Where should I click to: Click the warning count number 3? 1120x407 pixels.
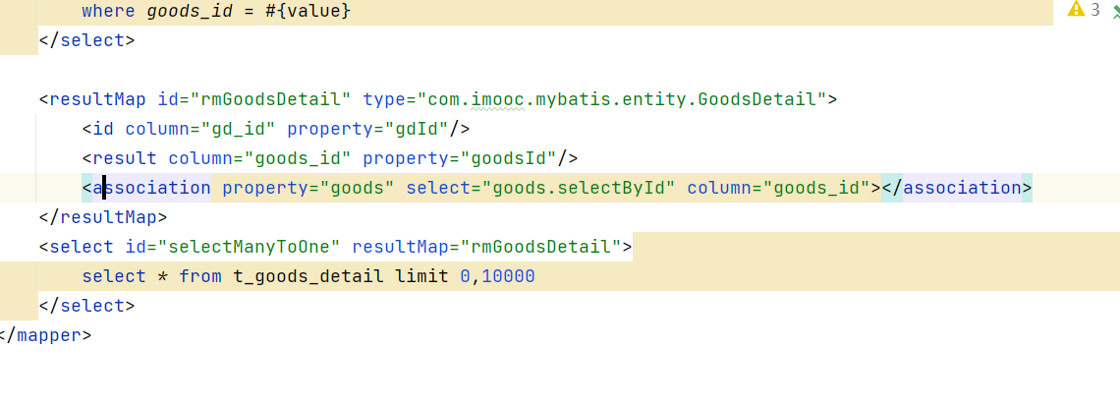point(1095,10)
